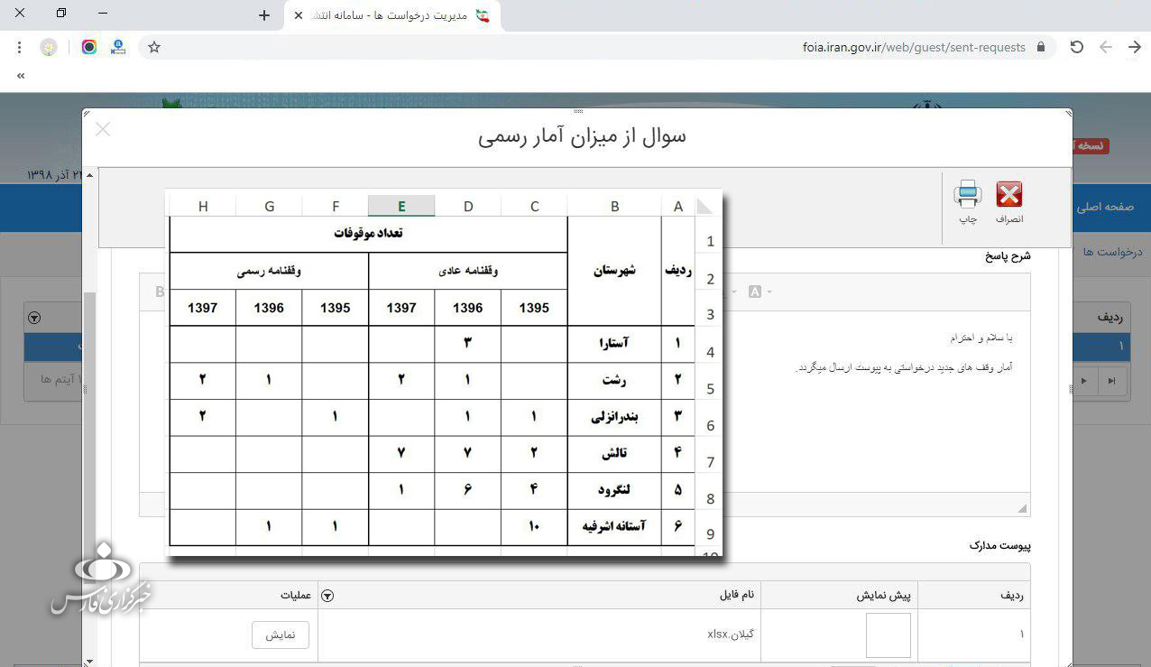
Task: Close the مدیریت درخواست ها tab
Action: tap(299, 15)
